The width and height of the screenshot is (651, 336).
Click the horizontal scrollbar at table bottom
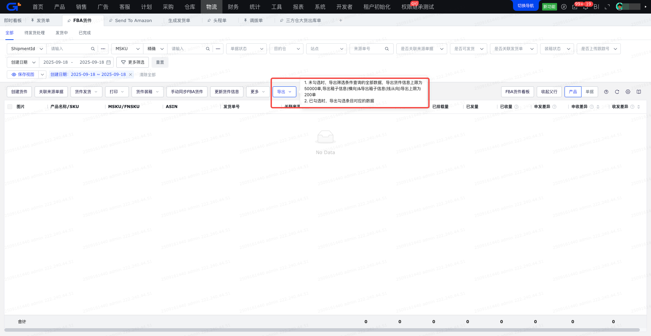coord(322,330)
